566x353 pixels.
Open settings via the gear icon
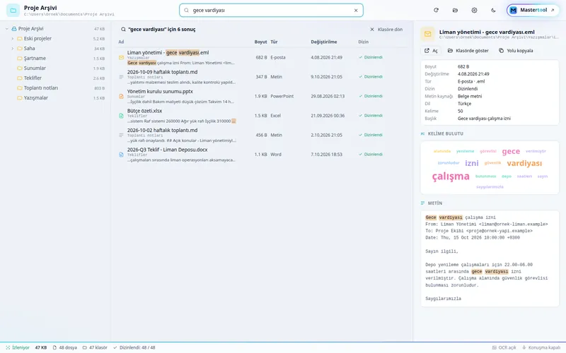click(474, 11)
